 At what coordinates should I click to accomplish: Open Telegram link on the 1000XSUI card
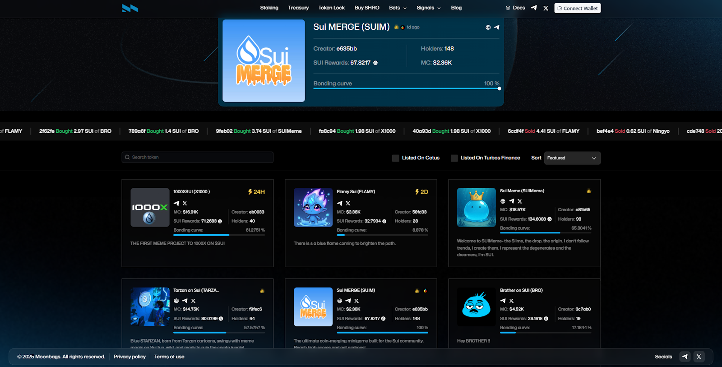pyautogui.click(x=176, y=204)
